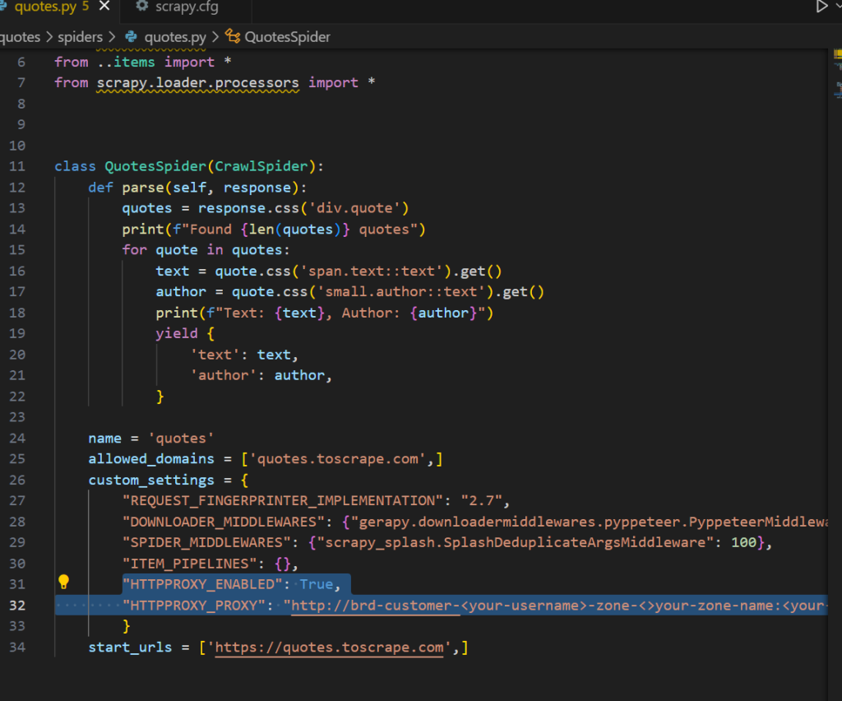The image size is (842, 701).
Task: Close the quotes.py editor tab
Action: pyautogui.click(x=104, y=7)
